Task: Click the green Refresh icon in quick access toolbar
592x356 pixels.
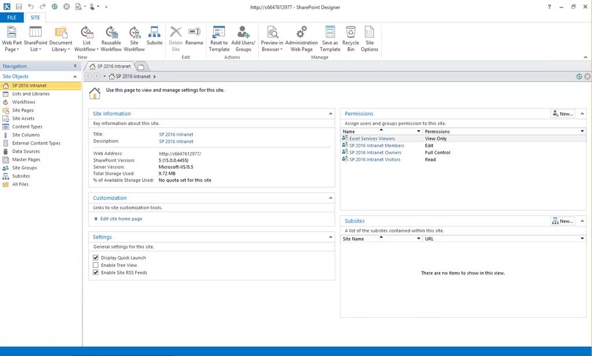Action: (x=55, y=7)
